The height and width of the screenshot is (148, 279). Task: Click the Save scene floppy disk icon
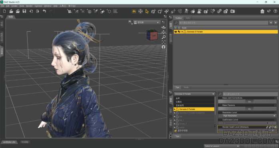24,11
